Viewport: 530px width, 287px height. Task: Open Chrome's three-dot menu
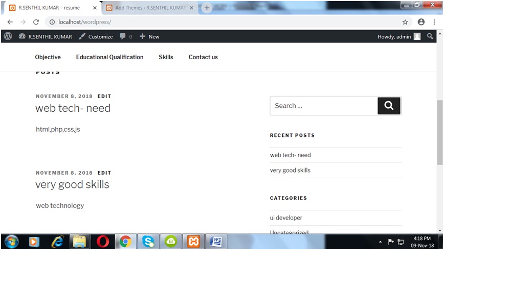434,22
